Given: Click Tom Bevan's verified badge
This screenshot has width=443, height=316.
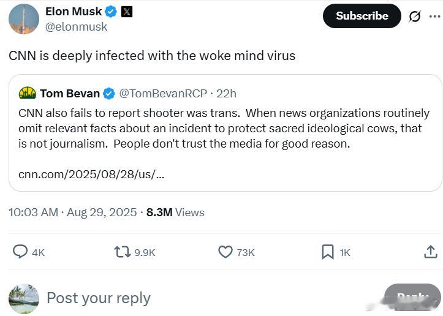Looking at the screenshot, I should pyautogui.click(x=109, y=94).
